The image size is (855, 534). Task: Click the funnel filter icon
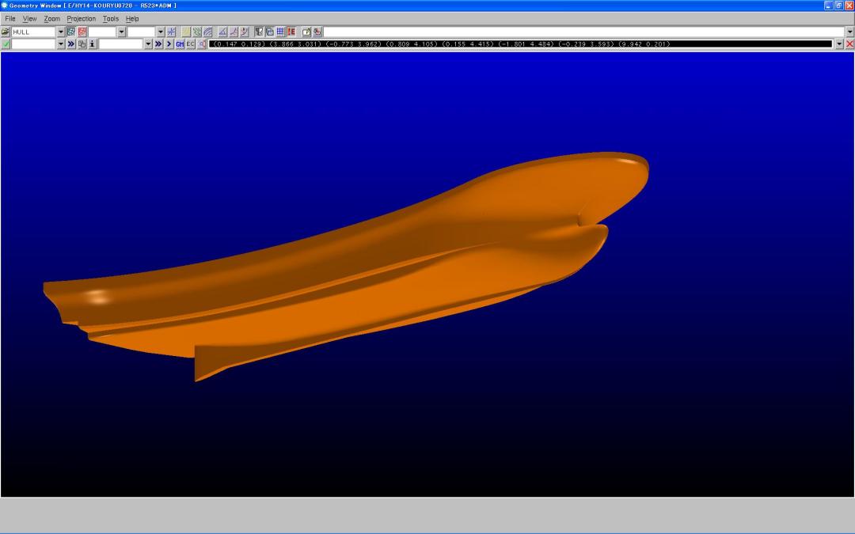pos(259,32)
